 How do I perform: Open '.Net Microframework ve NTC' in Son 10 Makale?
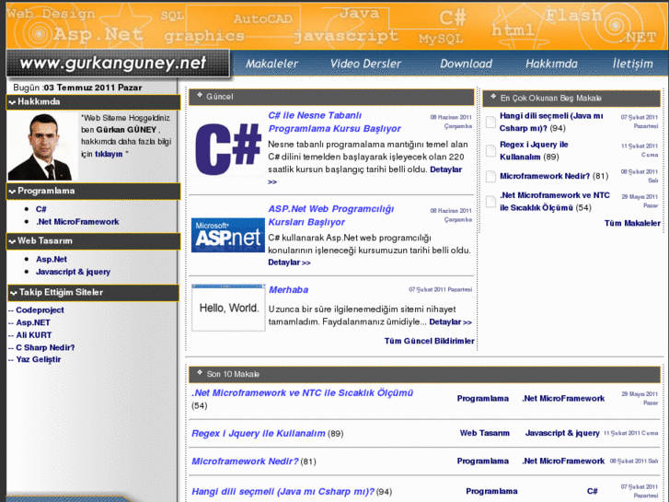(303, 392)
